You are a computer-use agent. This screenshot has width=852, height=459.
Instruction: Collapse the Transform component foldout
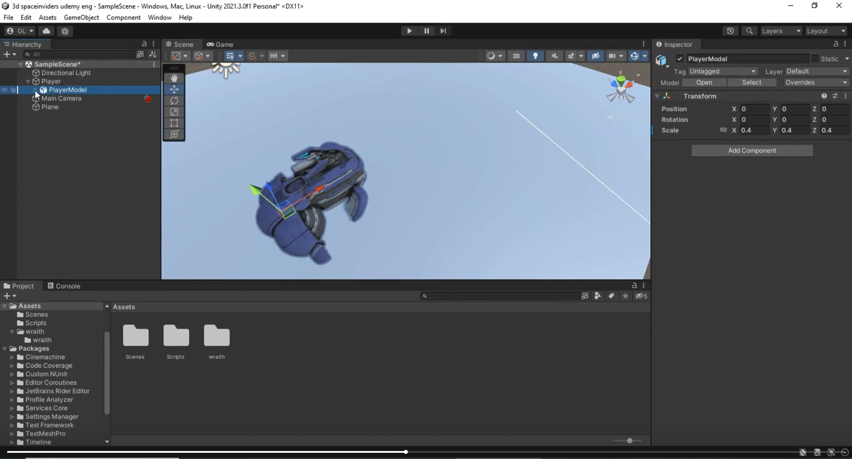657,96
